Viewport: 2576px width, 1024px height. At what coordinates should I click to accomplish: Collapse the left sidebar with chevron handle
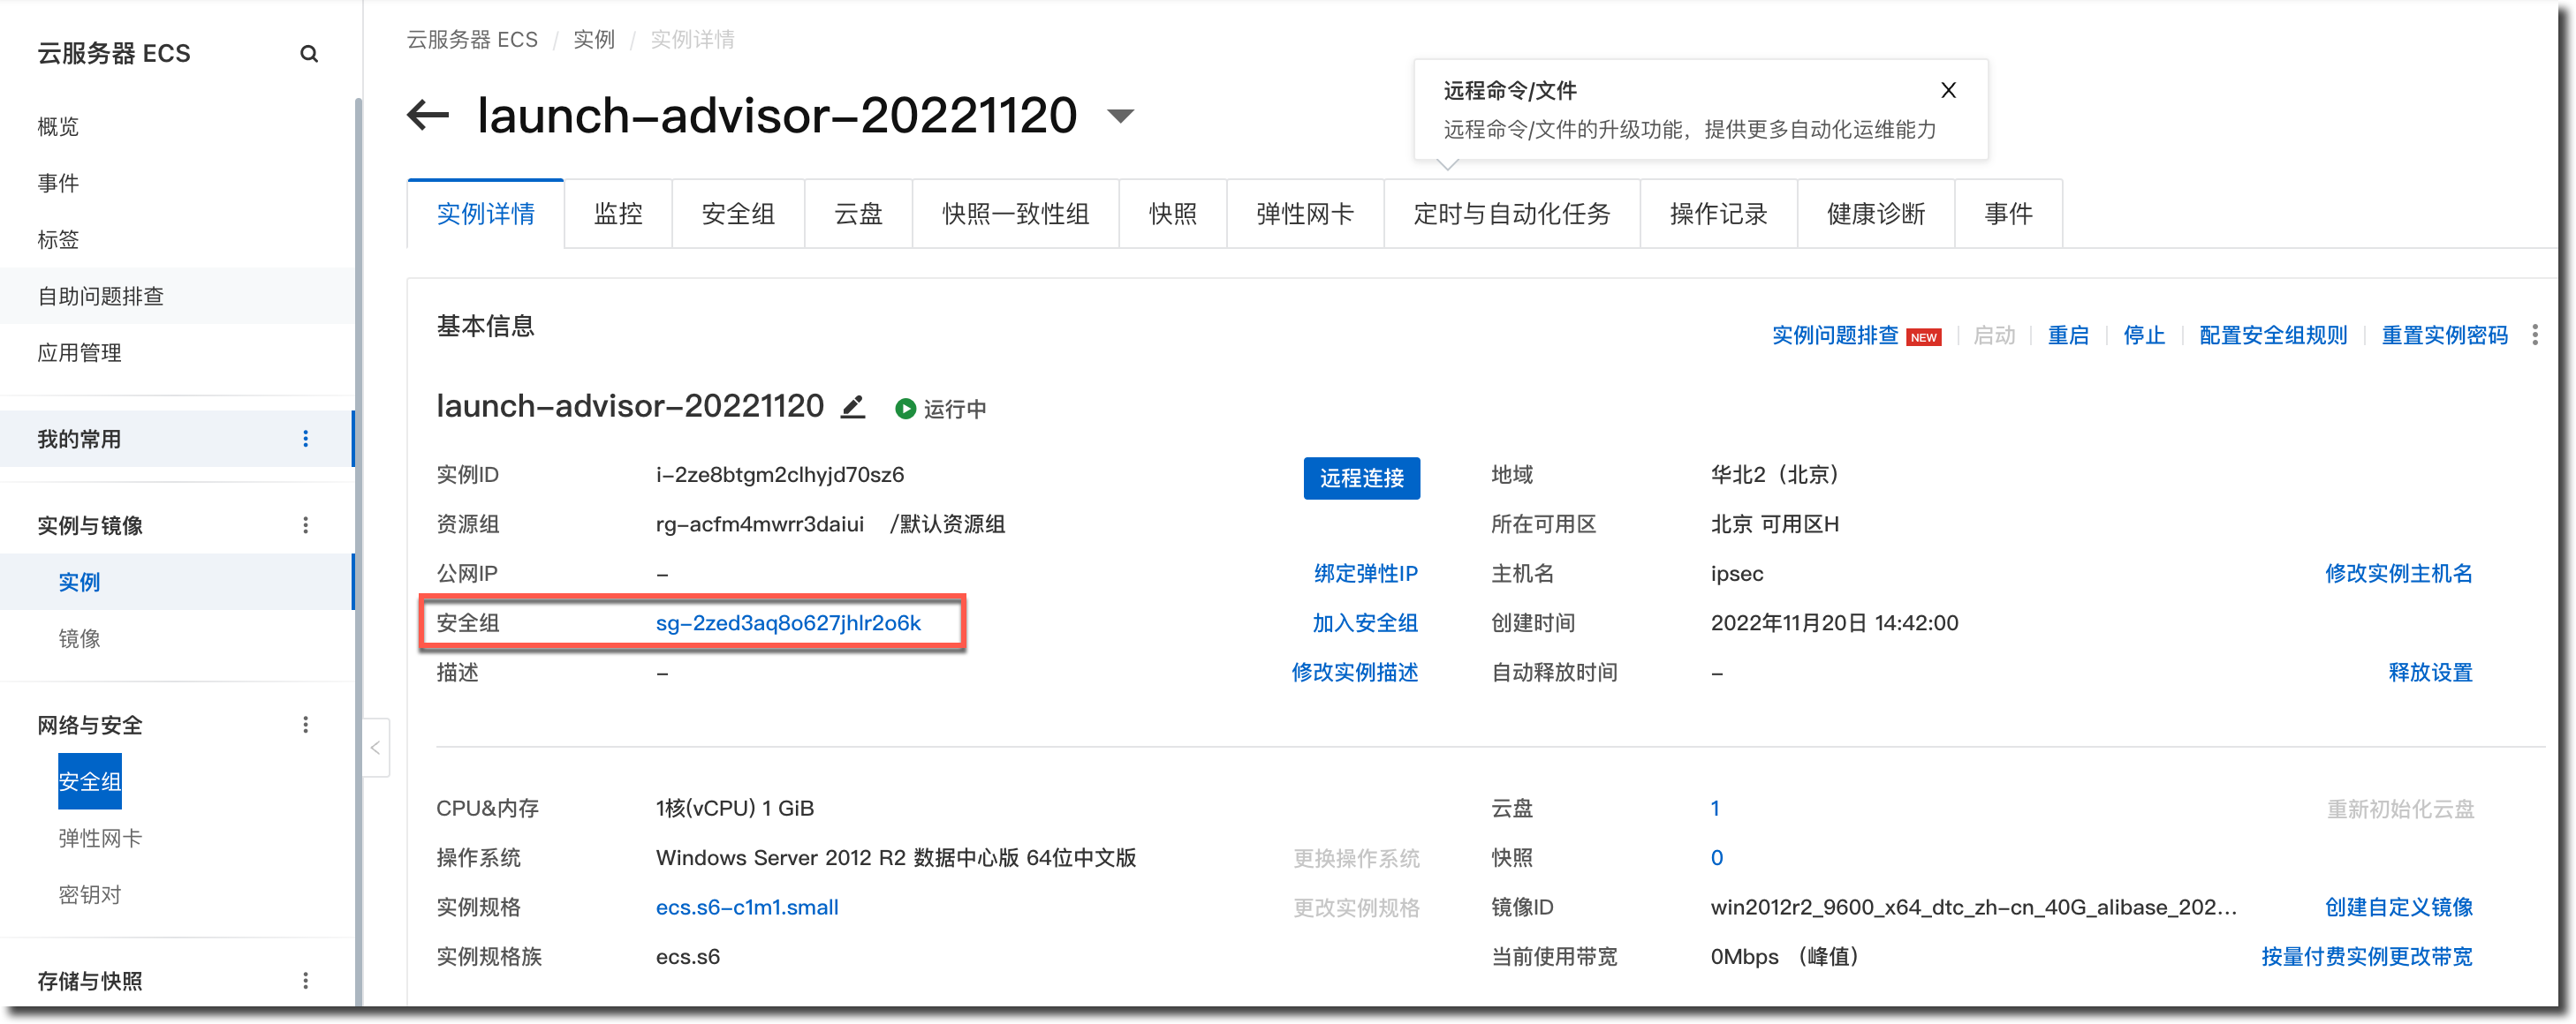tap(375, 748)
